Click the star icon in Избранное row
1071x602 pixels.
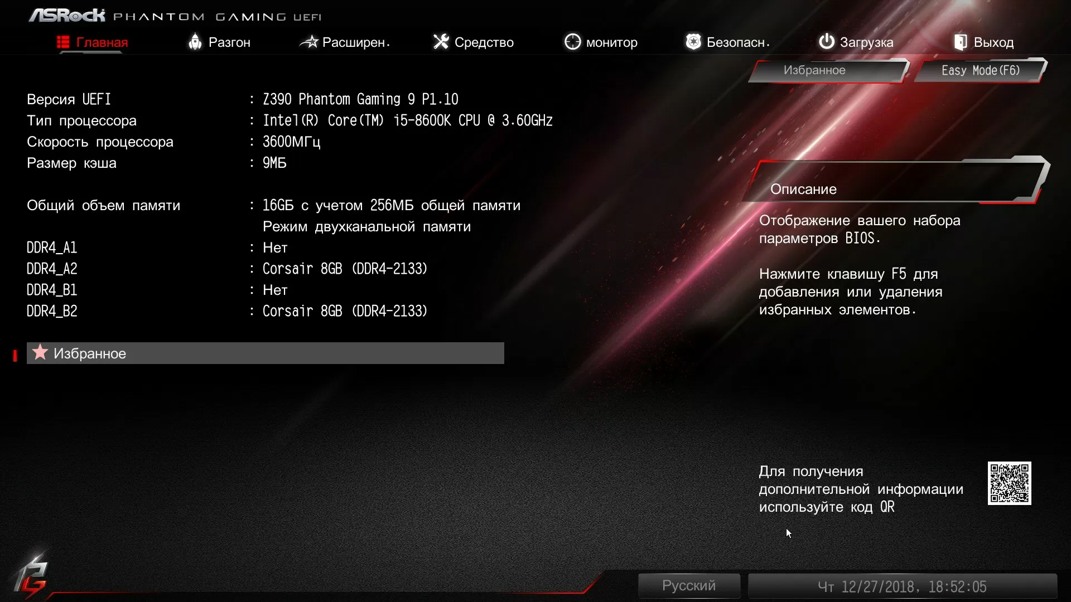point(40,352)
